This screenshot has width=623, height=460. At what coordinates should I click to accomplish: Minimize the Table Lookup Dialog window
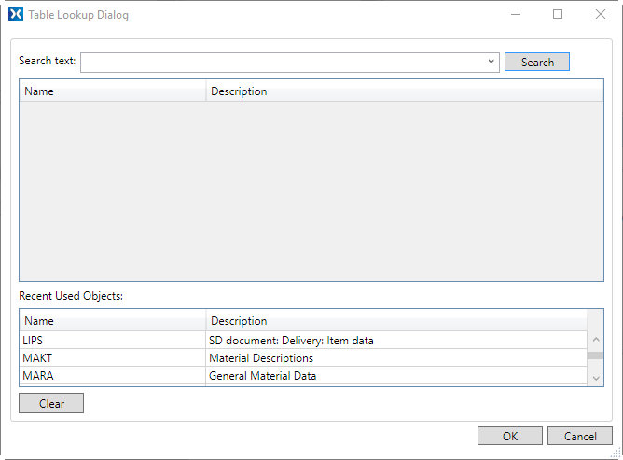point(515,15)
